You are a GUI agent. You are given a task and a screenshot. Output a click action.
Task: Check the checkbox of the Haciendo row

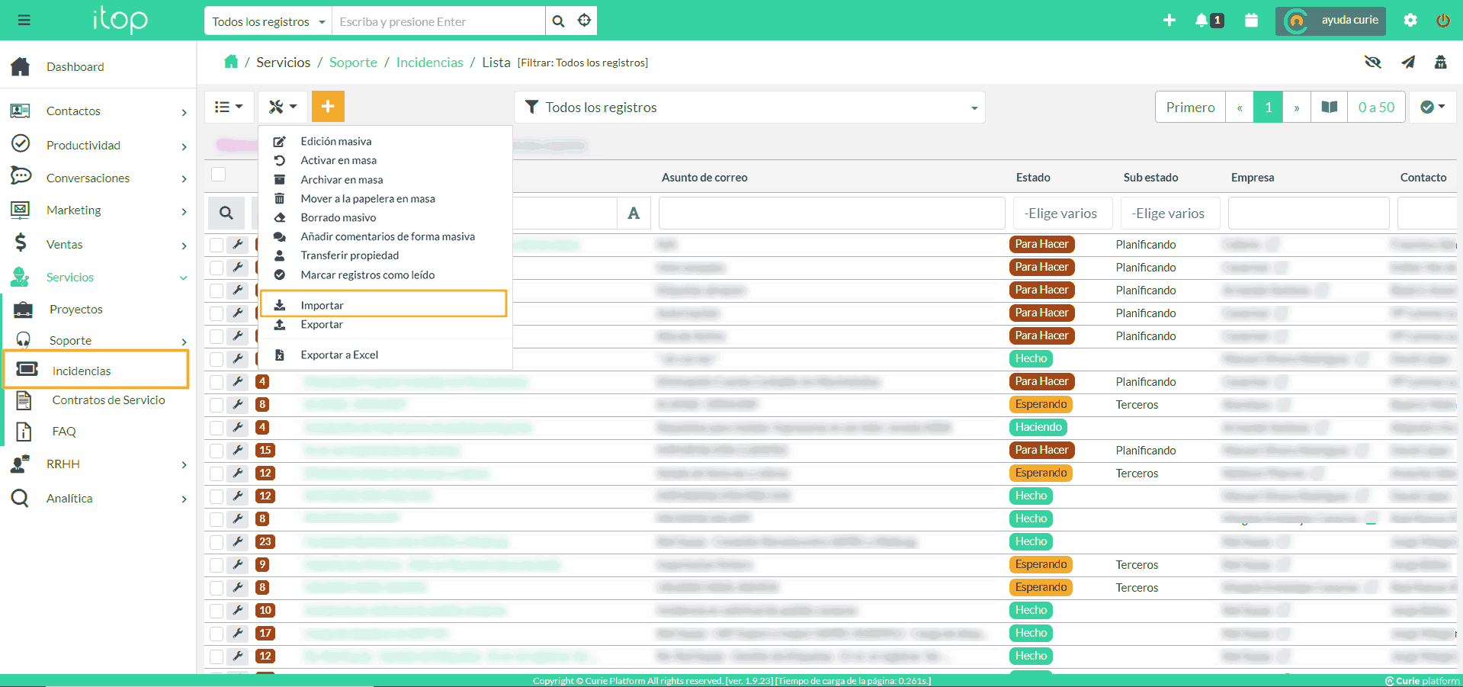click(217, 428)
